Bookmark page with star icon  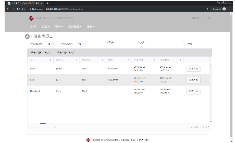pos(207,9)
